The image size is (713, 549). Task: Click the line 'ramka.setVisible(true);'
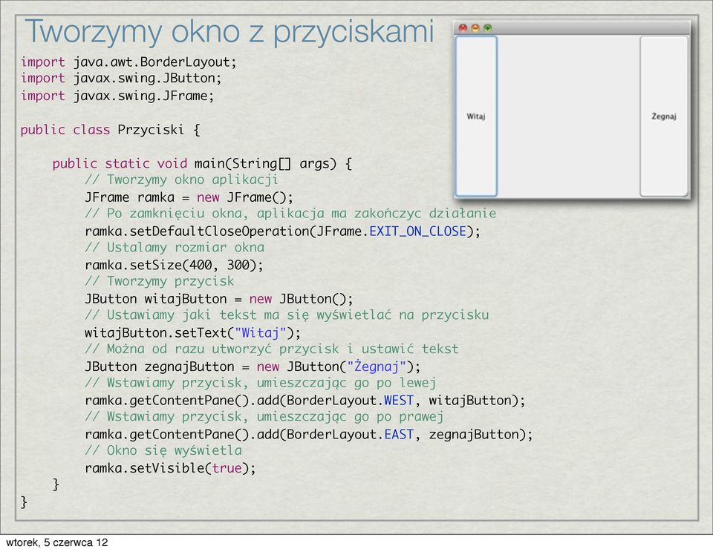[171, 468]
